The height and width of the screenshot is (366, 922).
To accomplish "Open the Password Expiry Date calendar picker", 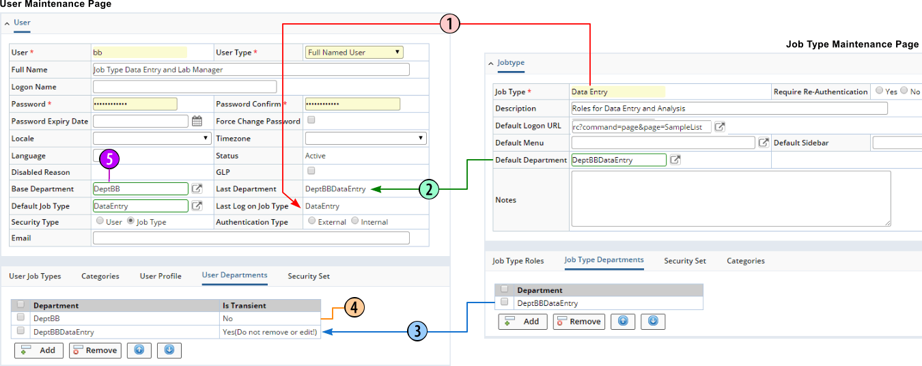I will tap(197, 122).
